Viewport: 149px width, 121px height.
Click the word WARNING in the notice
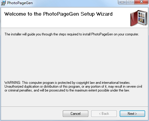pyautogui.click(x=12, y=83)
